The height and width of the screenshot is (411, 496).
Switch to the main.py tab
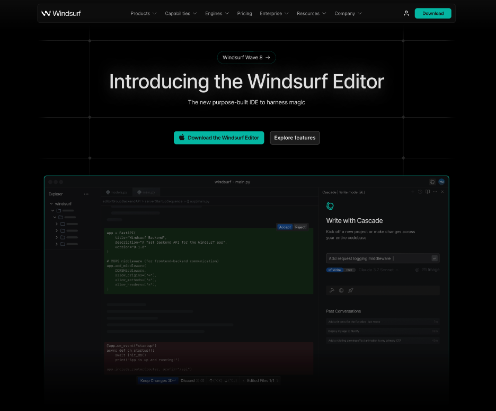tap(146, 192)
